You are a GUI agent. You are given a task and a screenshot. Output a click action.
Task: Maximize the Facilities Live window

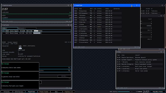tap(161, 16)
